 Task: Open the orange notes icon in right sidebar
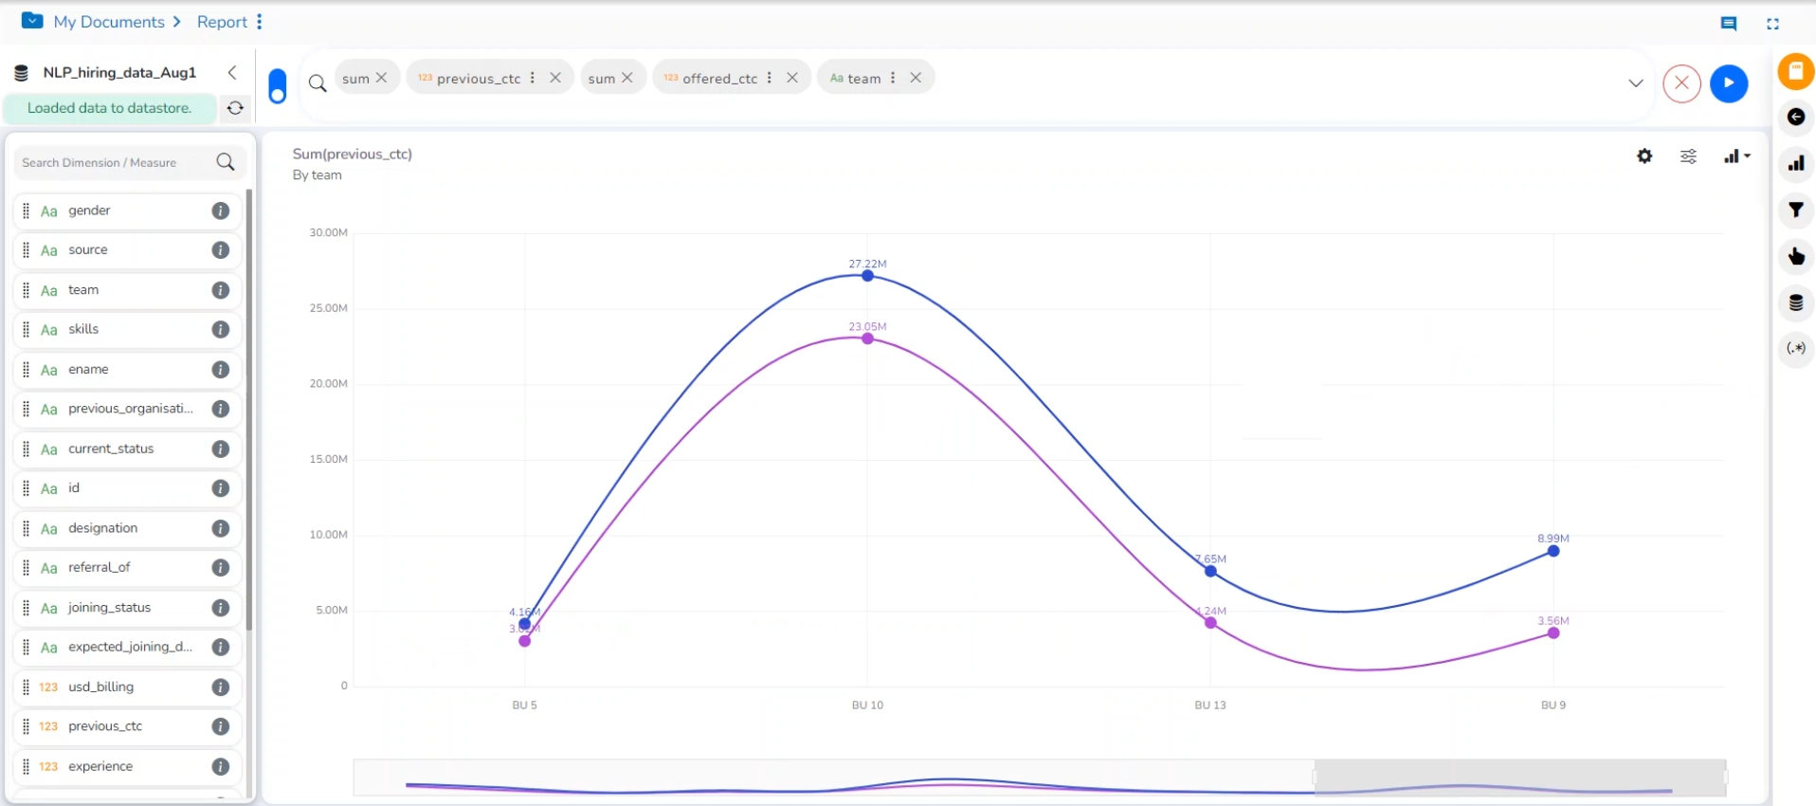point(1796,71)
